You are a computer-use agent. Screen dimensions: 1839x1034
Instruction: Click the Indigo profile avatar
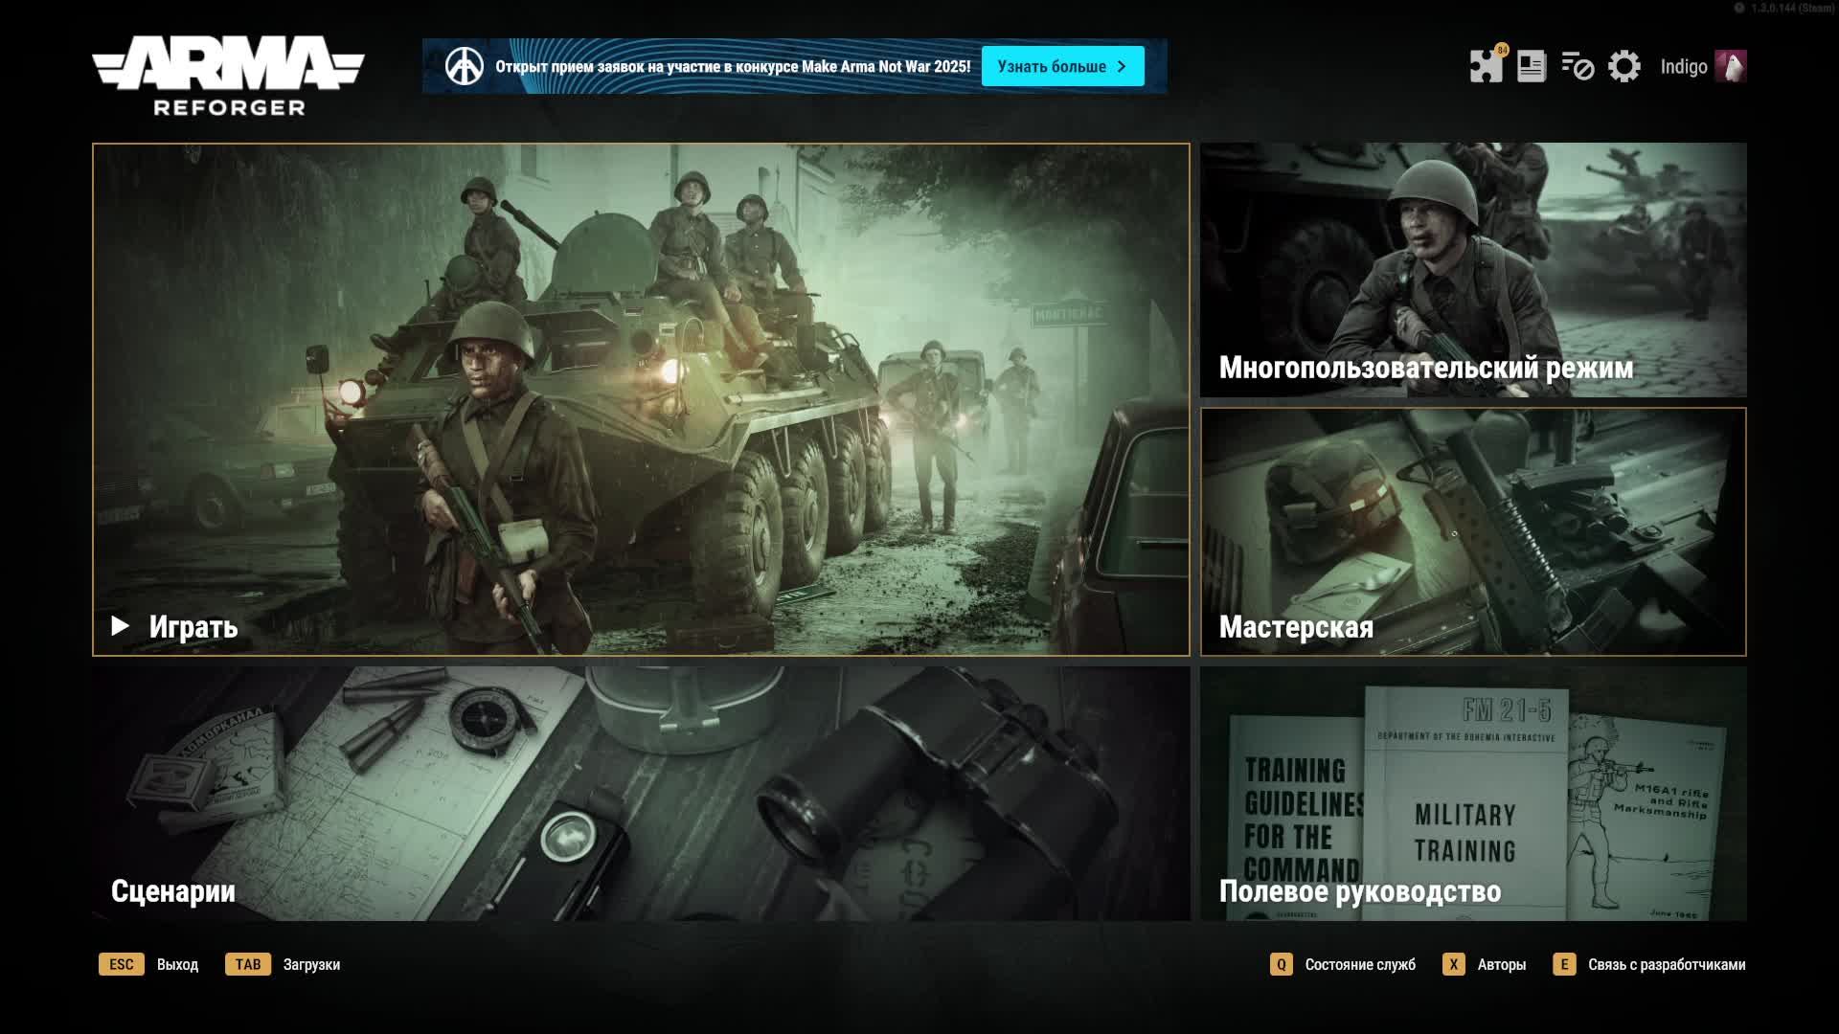(1730, 66)
